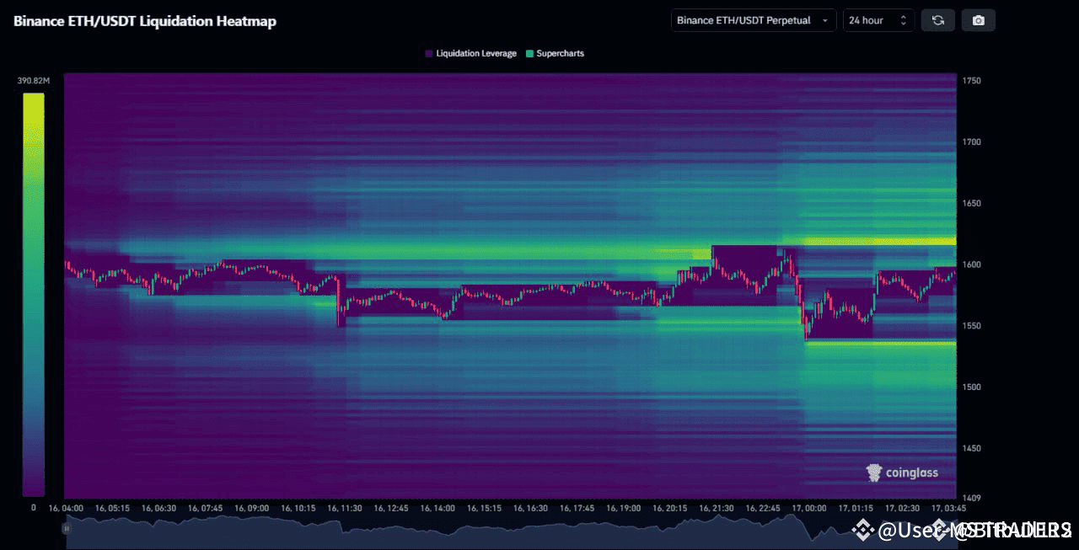
Task: Click the liquidation color scale gradient bar
Action: point(34,295)
